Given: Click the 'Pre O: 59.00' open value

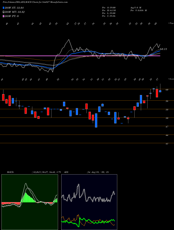Looking at the screenshot, I should click(x=109, y=7).
